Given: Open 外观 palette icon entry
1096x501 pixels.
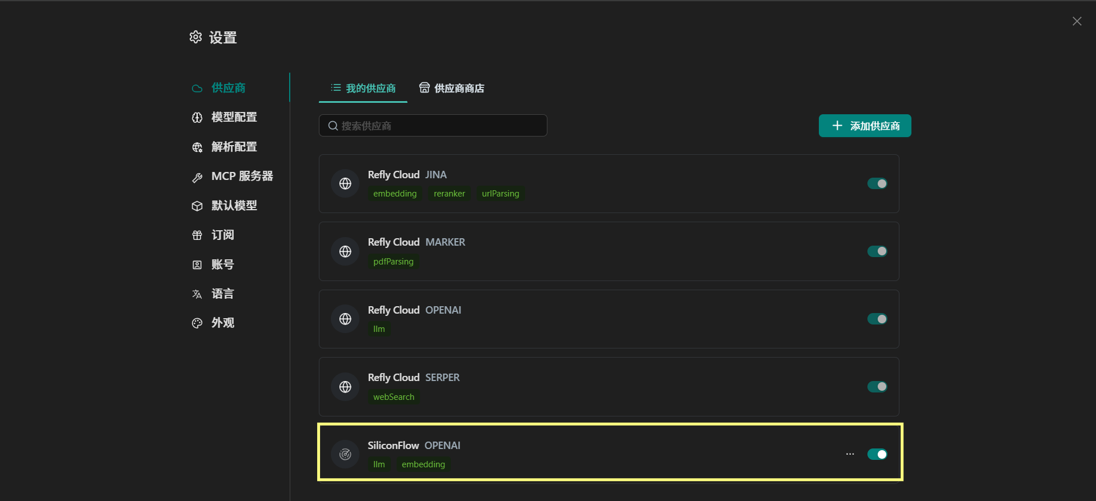Looking at the screenshot, I should point(197,323).
